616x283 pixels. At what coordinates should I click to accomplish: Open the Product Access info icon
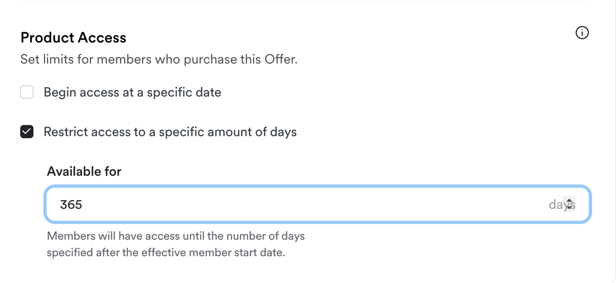click(x=582, y=33)
